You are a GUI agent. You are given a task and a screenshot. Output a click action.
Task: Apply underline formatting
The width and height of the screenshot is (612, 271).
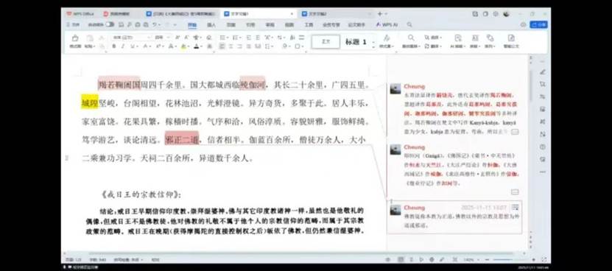point(133,46)
